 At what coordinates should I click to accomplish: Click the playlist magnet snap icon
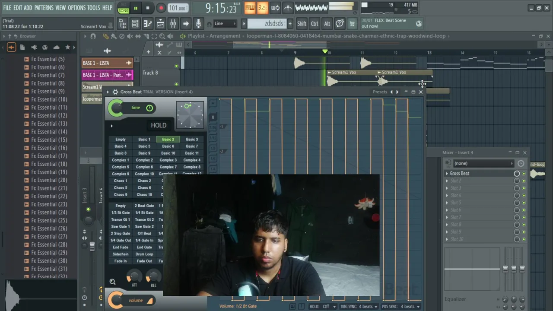93,36
